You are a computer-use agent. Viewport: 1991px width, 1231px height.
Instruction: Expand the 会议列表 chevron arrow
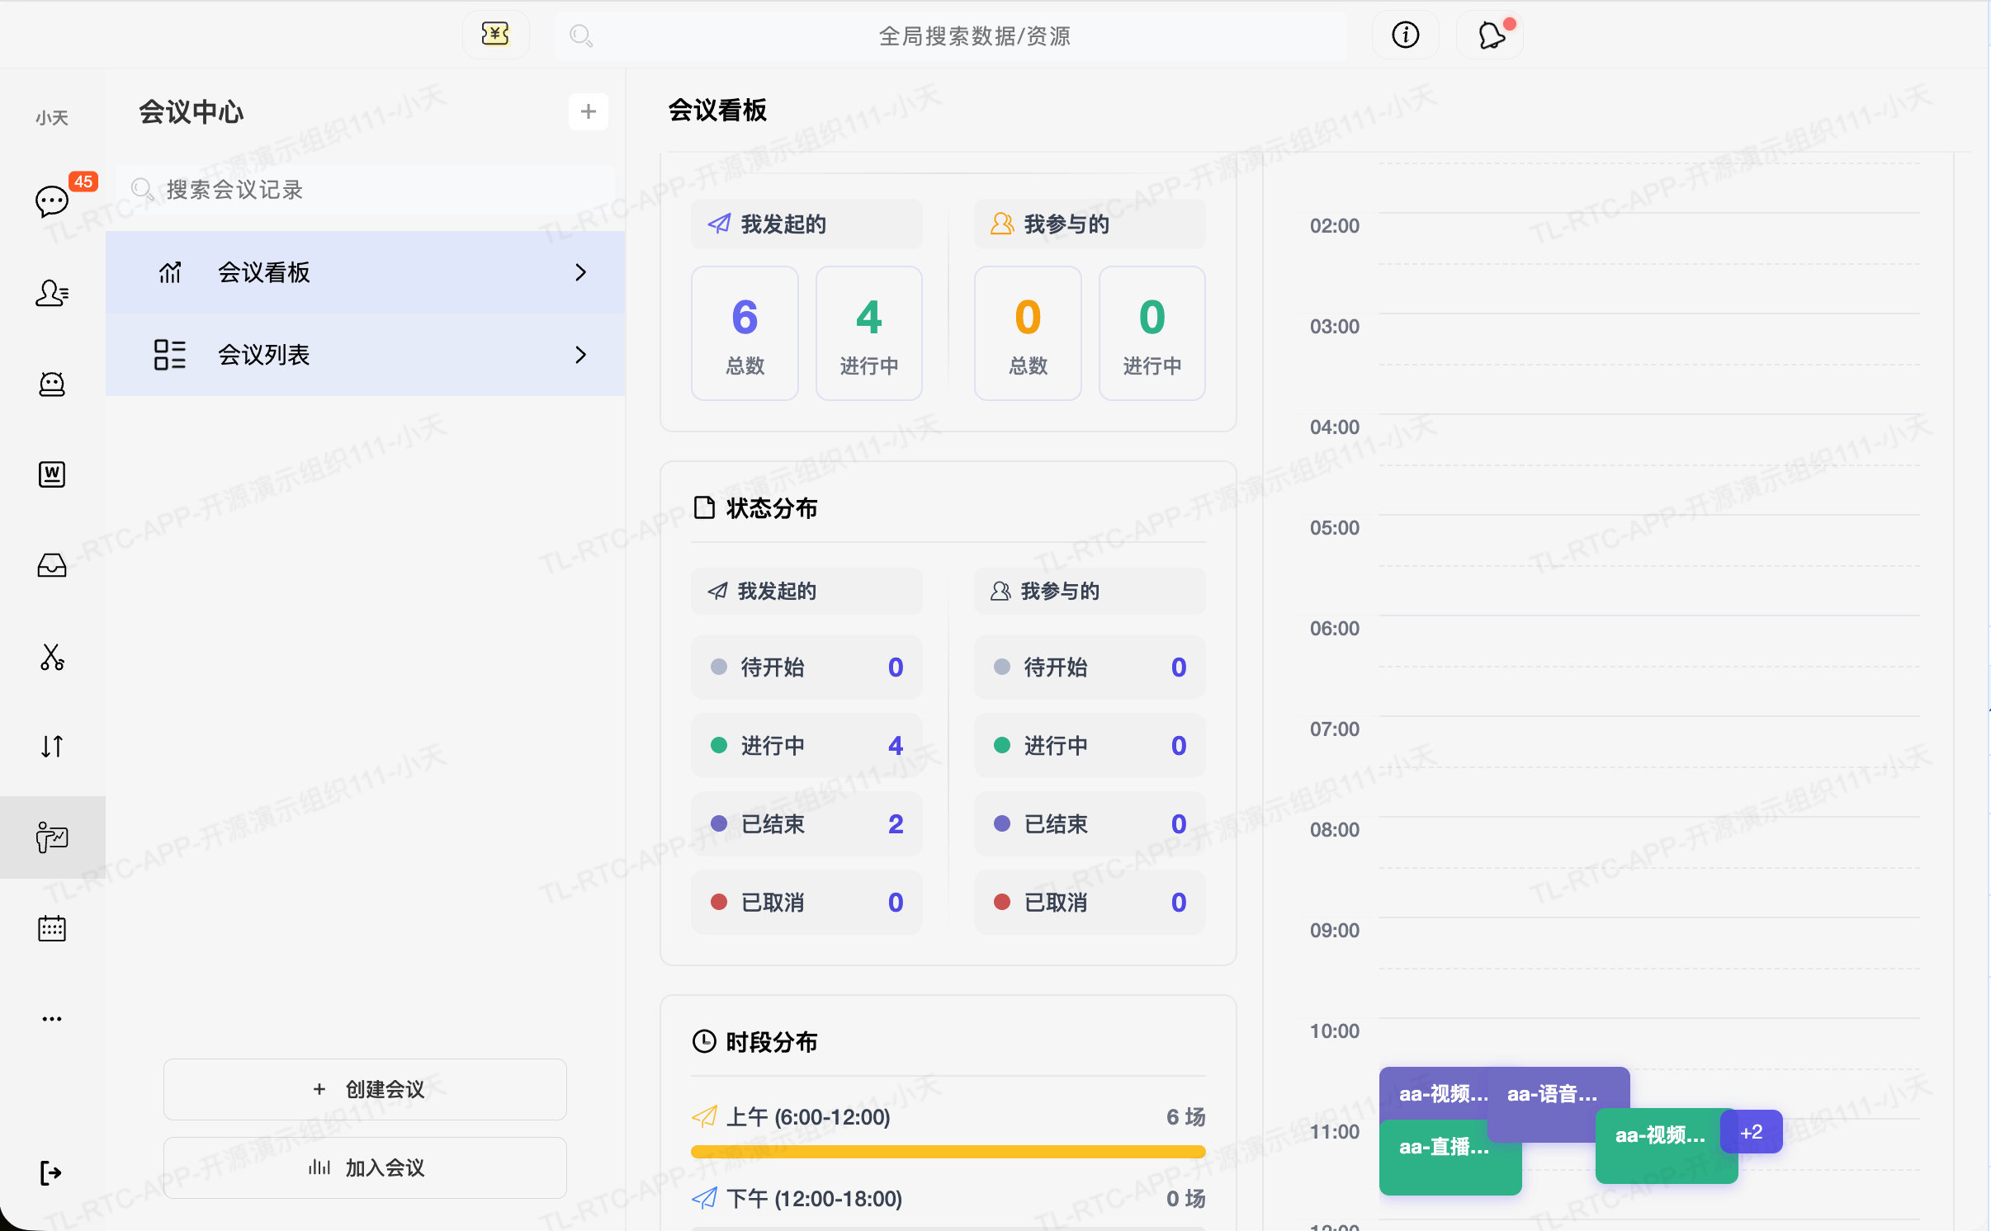(x=580, y=355)
